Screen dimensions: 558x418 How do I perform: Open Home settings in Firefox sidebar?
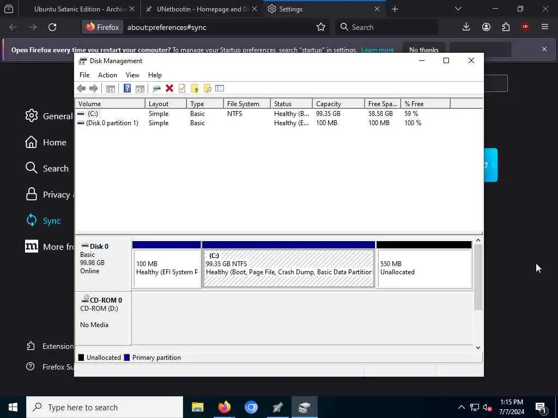pos(46,143)
